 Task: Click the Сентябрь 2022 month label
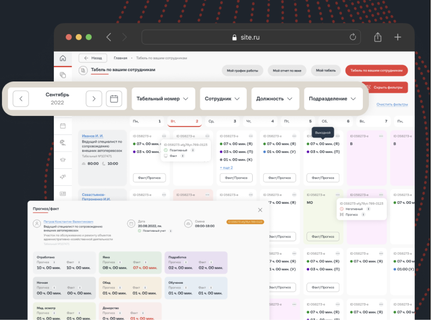pyautogui.click(x=57, y=99)
